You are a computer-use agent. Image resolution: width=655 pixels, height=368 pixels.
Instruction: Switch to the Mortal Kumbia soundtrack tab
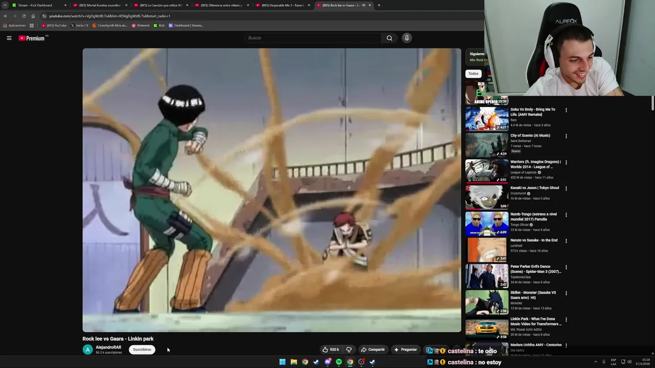(x=100, y=5)
